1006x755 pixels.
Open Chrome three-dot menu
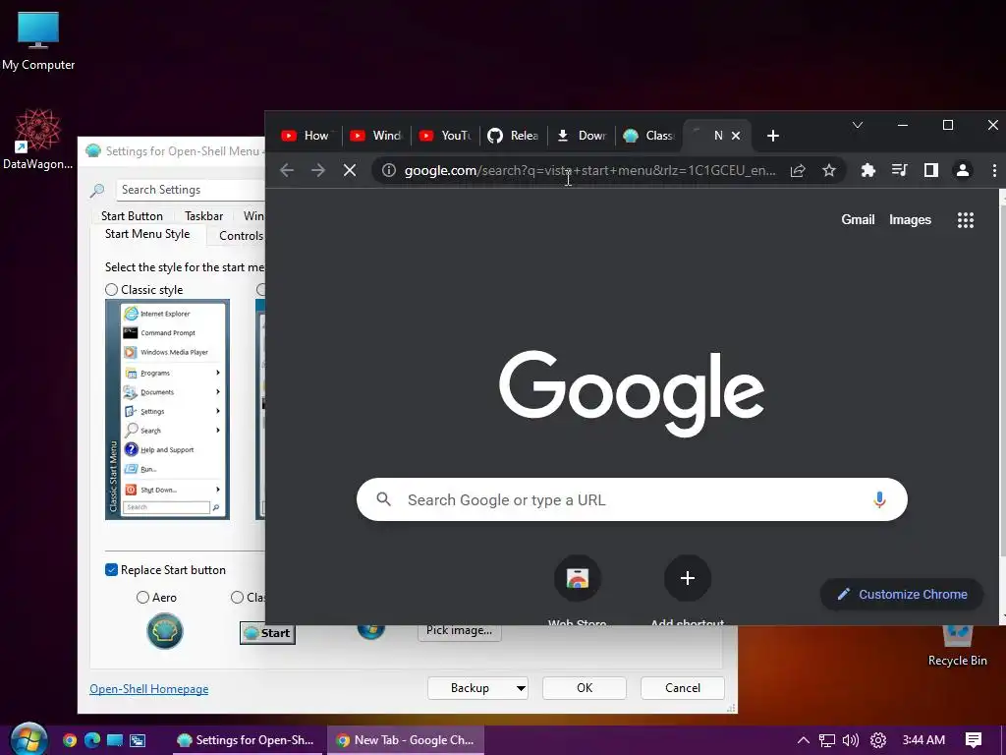pos(994,170)
